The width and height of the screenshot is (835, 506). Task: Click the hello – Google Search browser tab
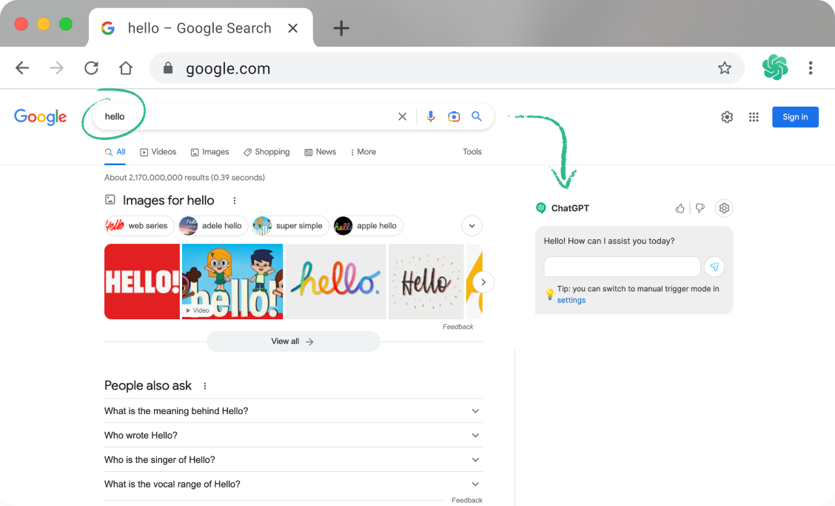tap(200, 28)
